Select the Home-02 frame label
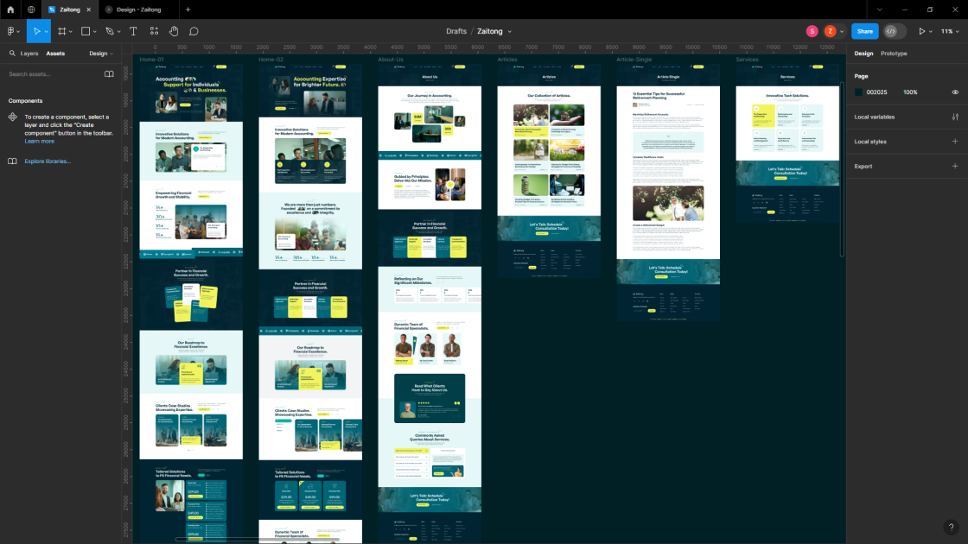The width and height of the screenshot is (968, 544). [x=271, y=60]
